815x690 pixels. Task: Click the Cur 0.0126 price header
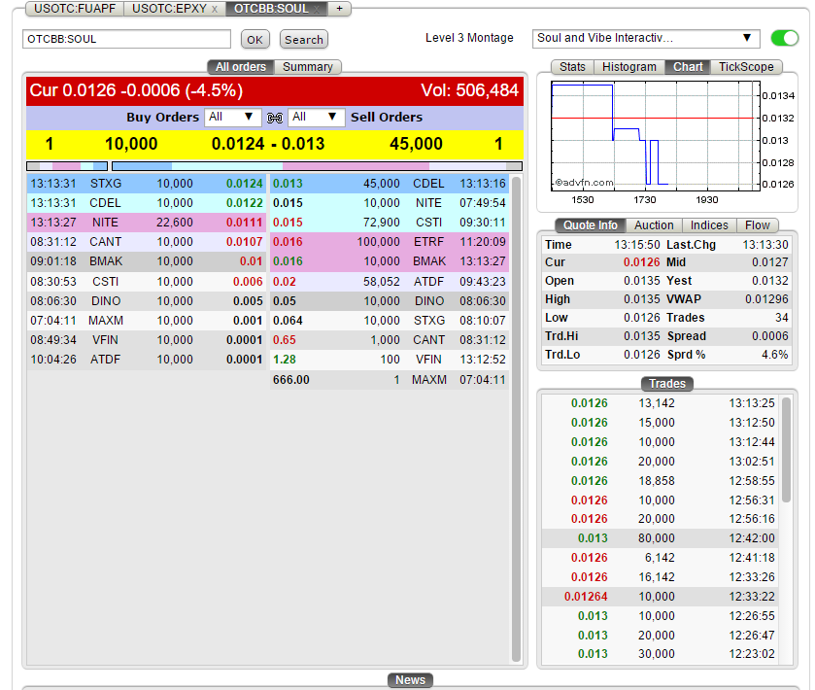[x=136, y=90]
